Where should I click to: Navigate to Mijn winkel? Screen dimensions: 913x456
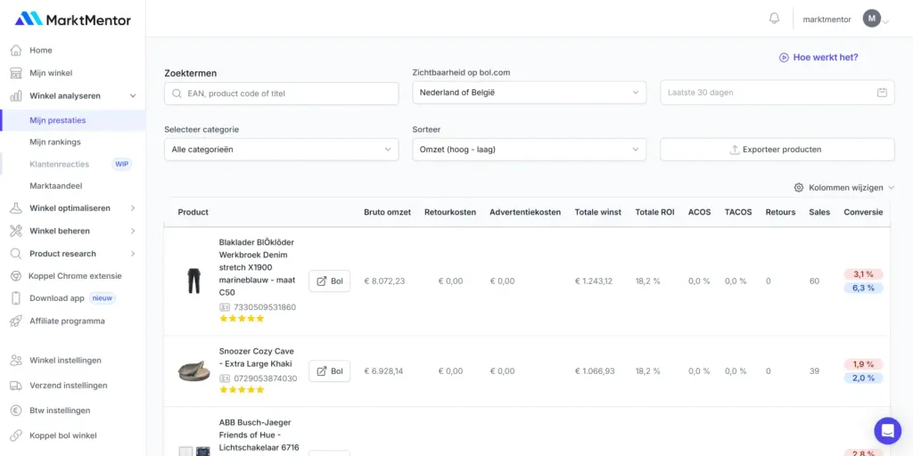click(x=51, y=73)
